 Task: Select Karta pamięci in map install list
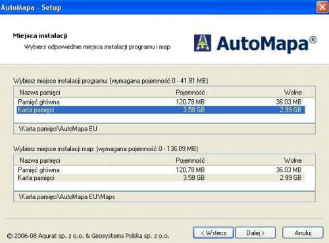pos(161,178)
